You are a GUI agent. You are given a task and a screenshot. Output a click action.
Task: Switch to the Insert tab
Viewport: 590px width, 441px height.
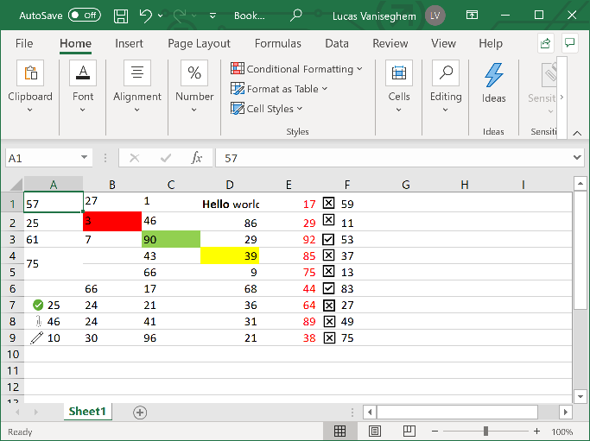pyautogui.click(x=130, y=43)
